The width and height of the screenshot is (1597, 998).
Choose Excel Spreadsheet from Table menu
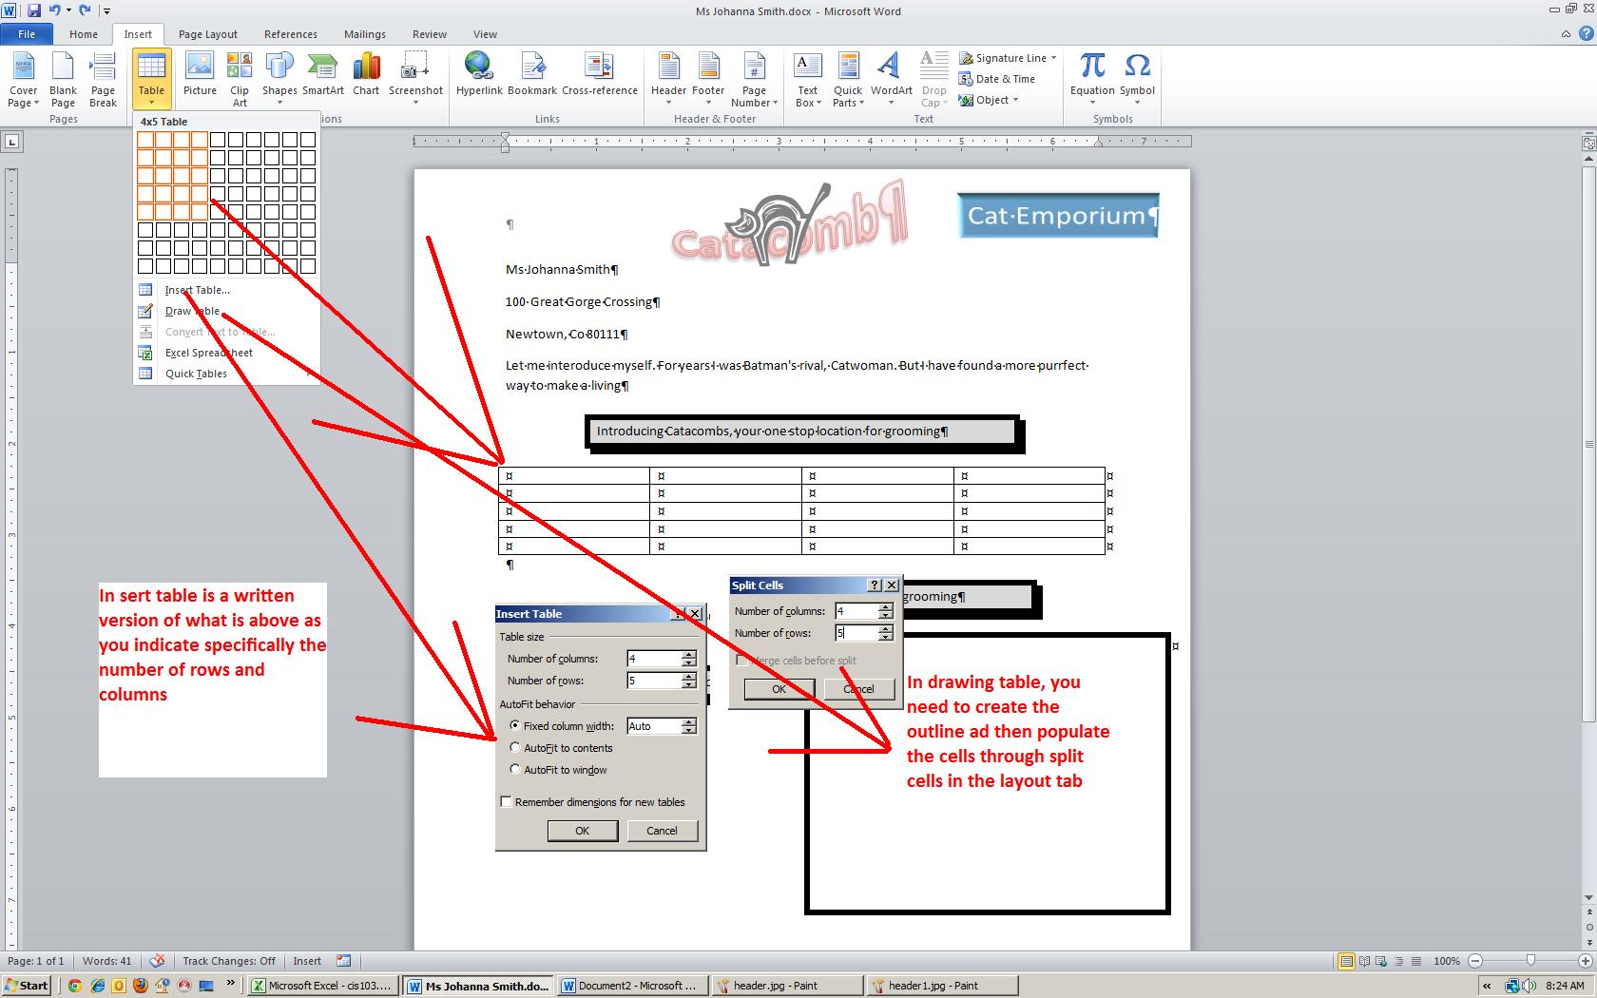click(209, 353)
